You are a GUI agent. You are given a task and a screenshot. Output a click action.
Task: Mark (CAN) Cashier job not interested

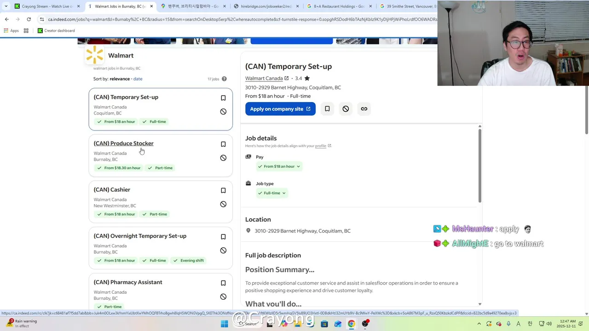click(223, 204)
